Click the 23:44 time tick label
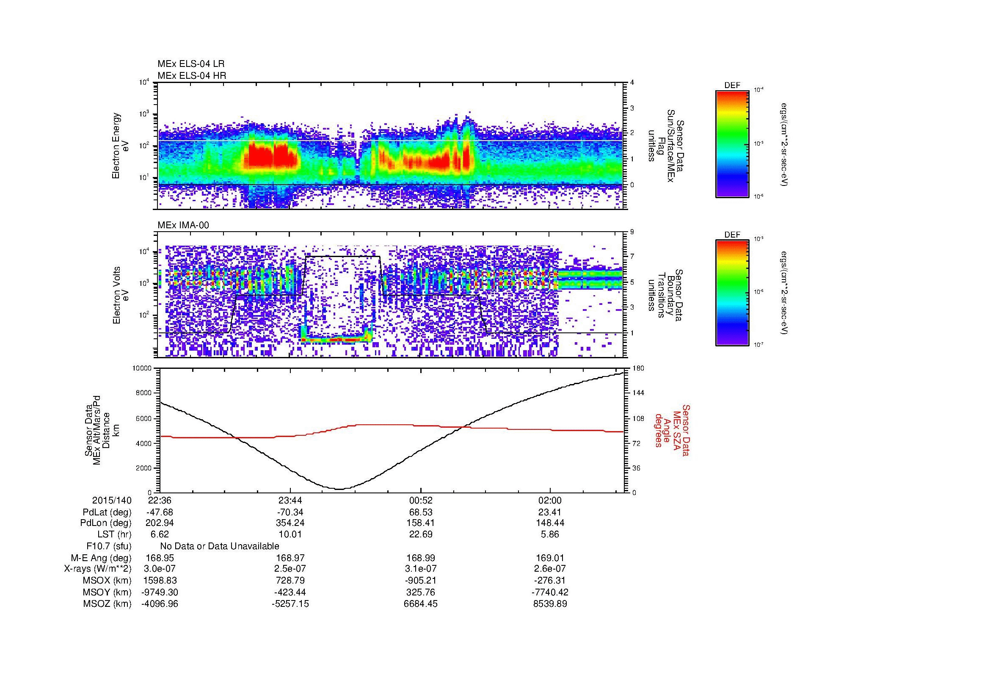This screenshot has width=990, height=700. 290,501
